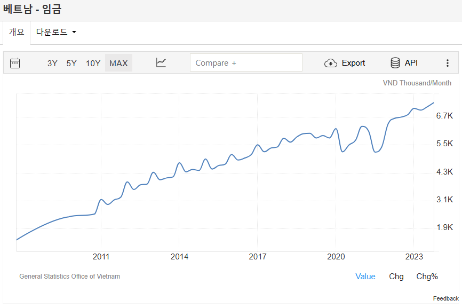Select the 10Y time range
This screenshot has width=462, height=308.
point(93,64)
